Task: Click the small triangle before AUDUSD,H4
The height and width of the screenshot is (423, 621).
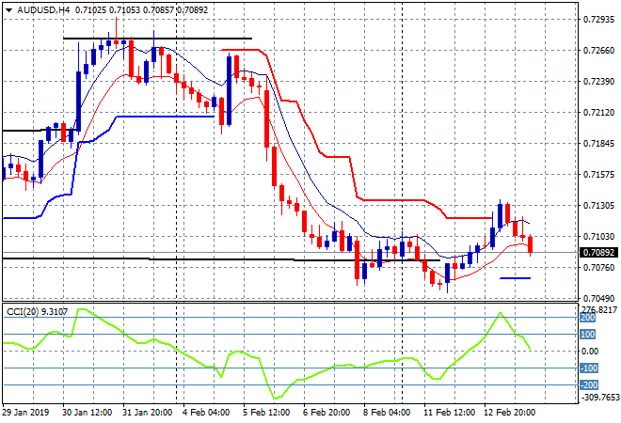Action: pyautogui.click(x=8, y=9)
